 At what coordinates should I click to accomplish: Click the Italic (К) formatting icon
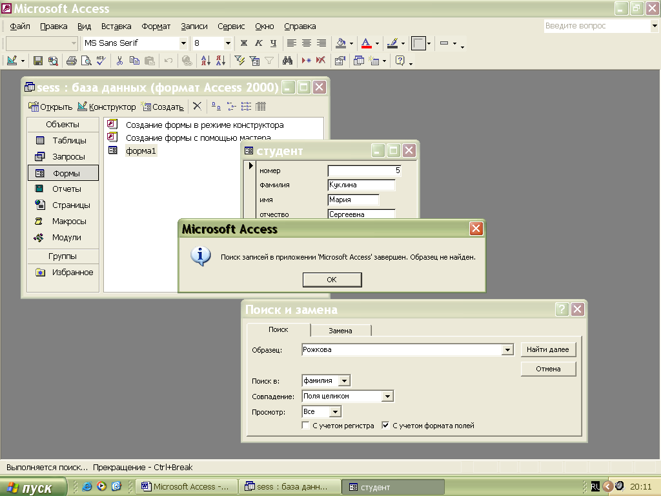[x=258, y=43]
